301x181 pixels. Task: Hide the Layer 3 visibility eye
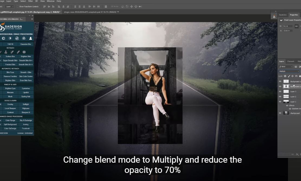coord(280,91)
